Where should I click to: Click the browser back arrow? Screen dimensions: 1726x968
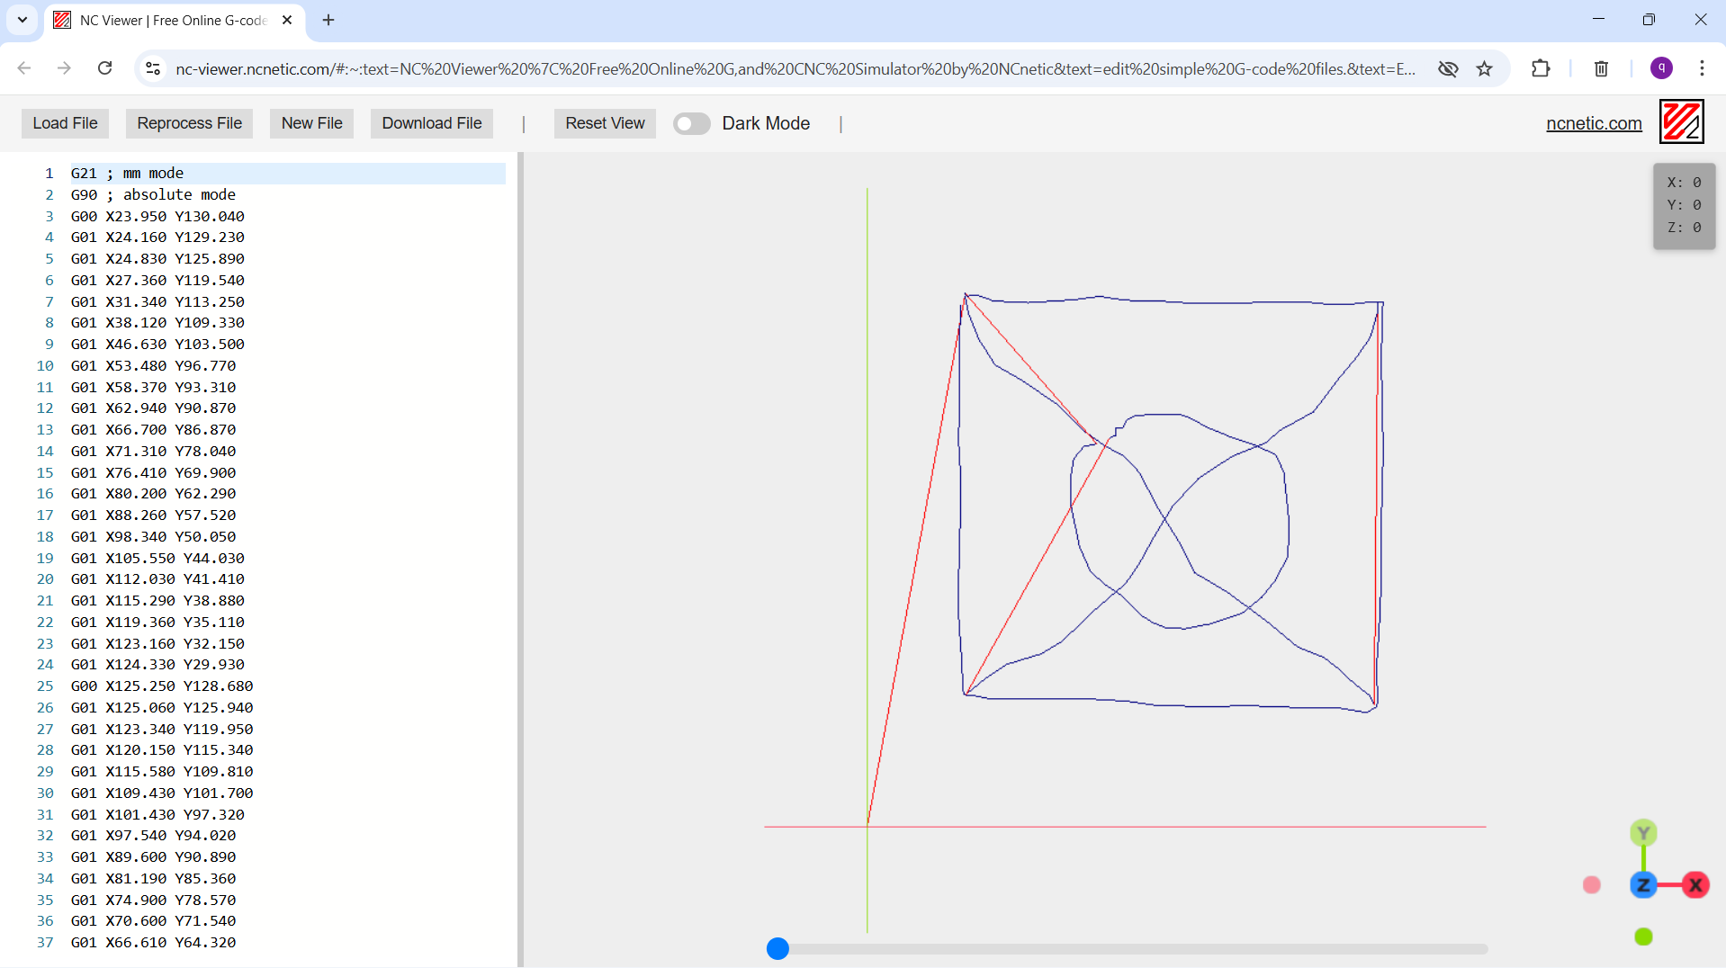pyautogui.click(x=23, y=67)
